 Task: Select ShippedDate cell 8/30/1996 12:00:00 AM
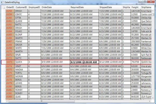[110, 55]
